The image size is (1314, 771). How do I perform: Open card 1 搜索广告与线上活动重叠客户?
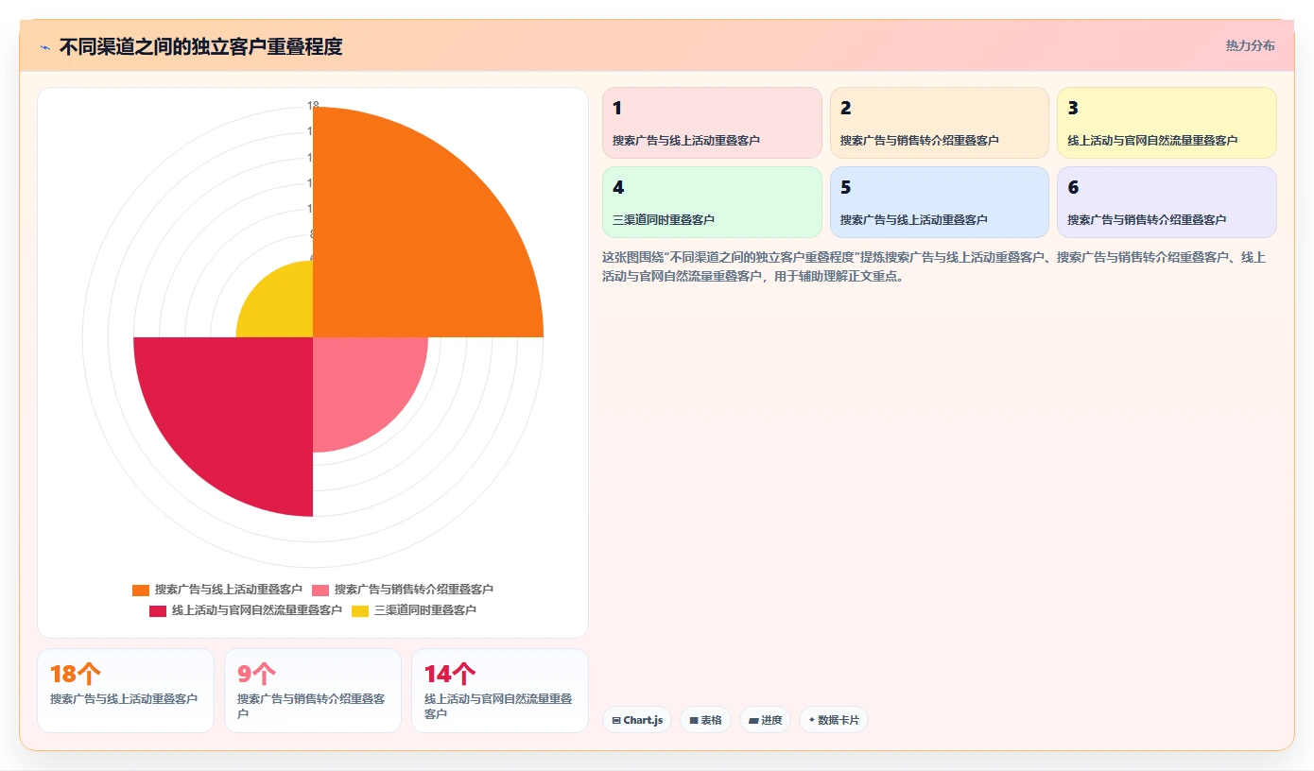(712, 123)
